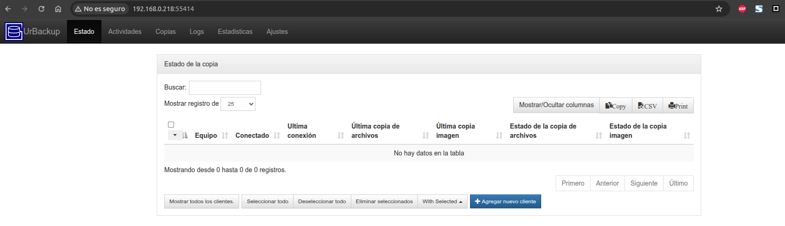Bookmark this page with the star icon
This screenshot has height=226, width=785.
[x=719, y=9]
